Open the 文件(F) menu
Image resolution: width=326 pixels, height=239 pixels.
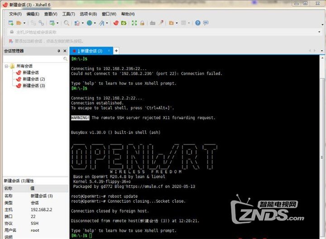[x=15, y=14]
